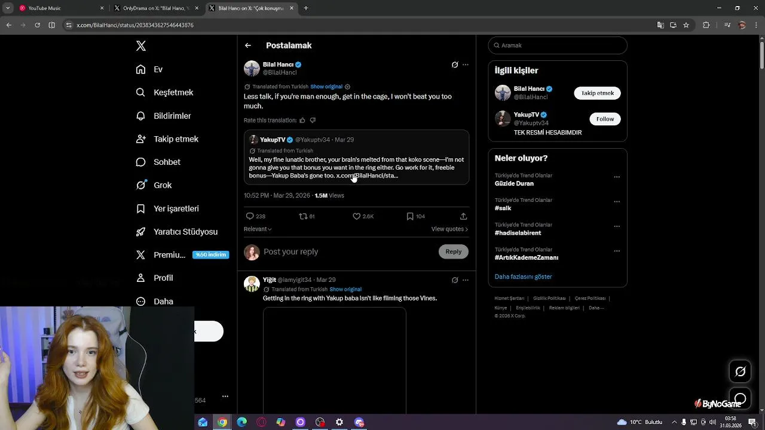Image resolution: width=765 pixels, height=430 pixels.
Task: Open browser extensions puzzle icon
Action: 706,25
